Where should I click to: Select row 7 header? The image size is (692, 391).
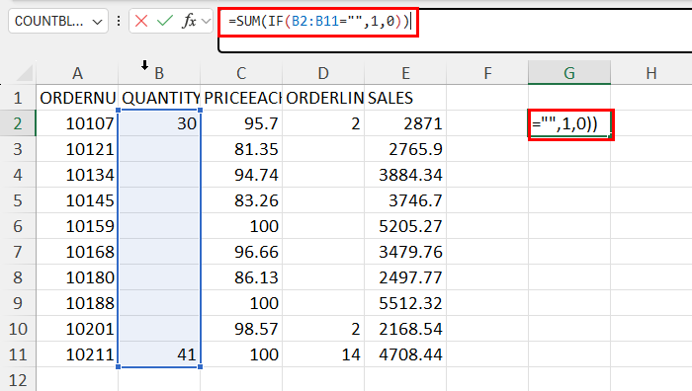click(x=18, y=251)
